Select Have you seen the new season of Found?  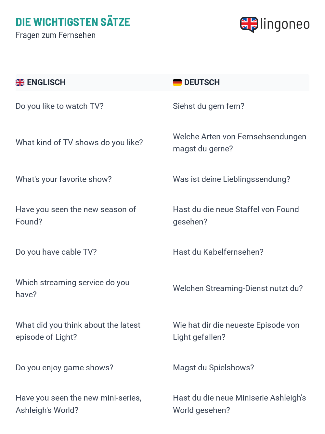76,216
